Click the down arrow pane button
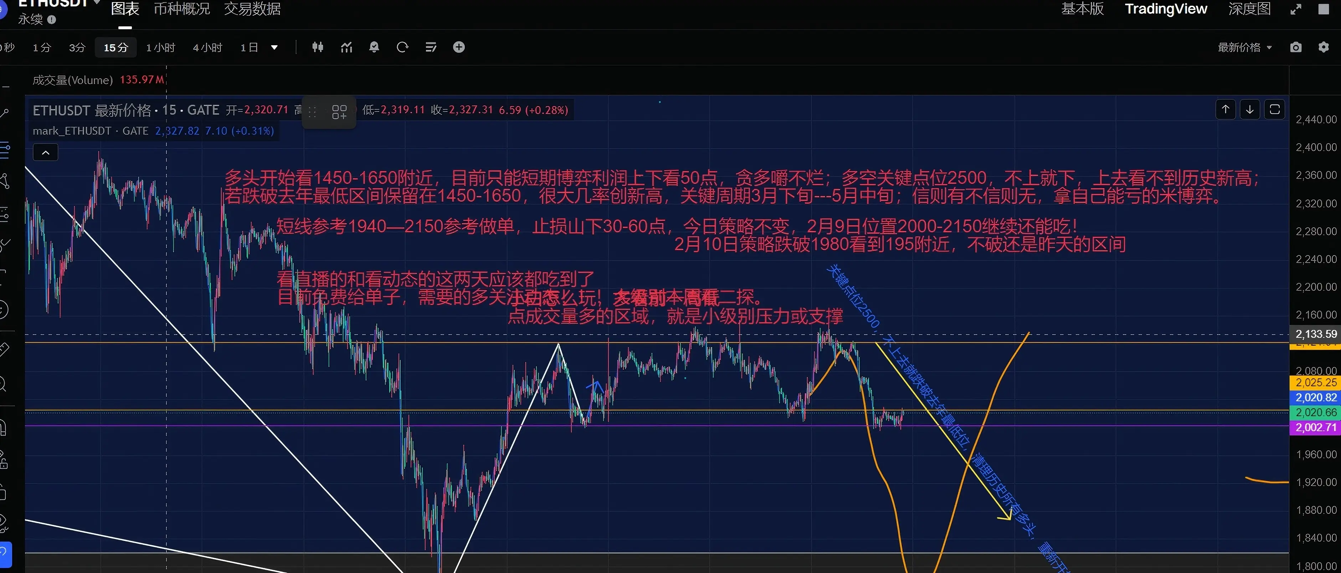 pyautogui.click(x=1249, y=109)
